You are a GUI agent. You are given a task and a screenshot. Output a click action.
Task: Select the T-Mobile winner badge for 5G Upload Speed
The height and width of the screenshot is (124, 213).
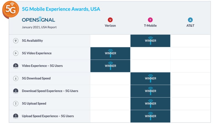(x=150, y=104)
